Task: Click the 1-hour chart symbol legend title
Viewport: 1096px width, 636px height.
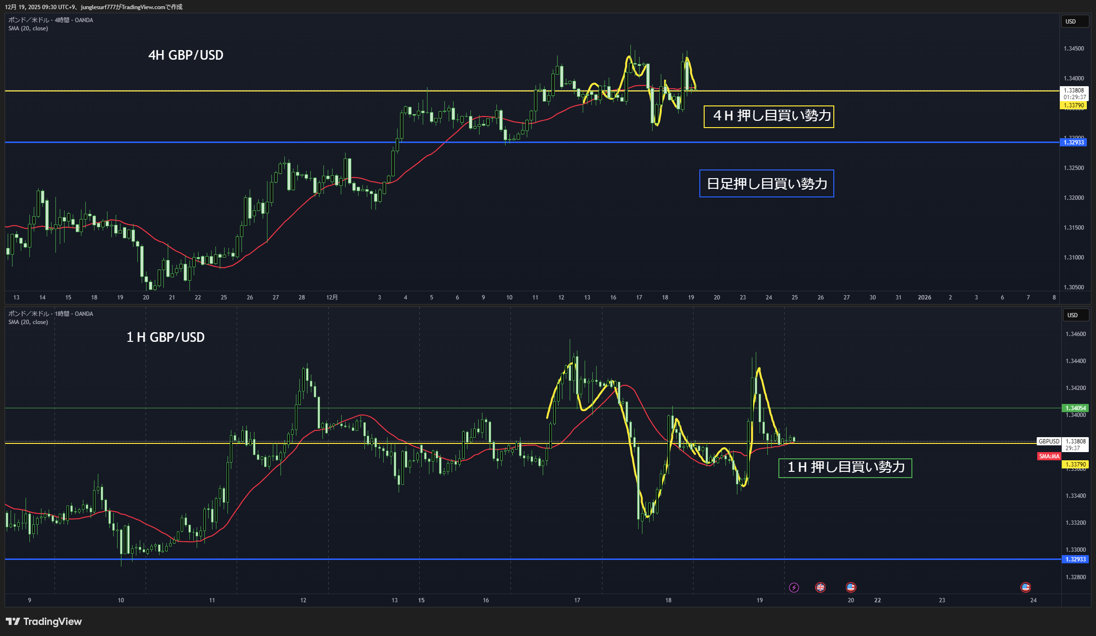Action: pyautogui.click(x=51, y=314)
